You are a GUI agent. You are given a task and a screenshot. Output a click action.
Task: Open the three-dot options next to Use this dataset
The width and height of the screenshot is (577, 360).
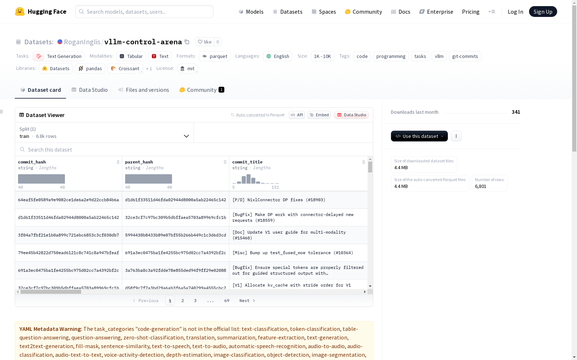[x=456, y=136]
